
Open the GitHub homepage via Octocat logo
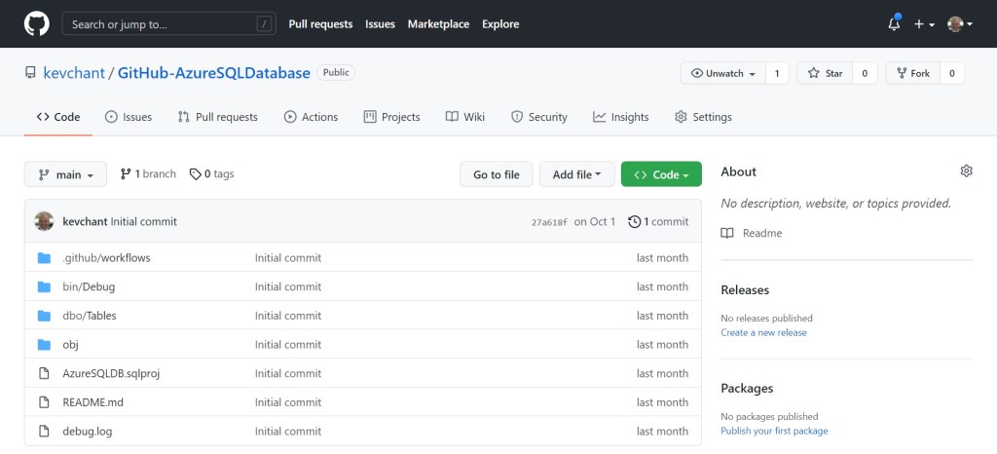pos(36,23)
